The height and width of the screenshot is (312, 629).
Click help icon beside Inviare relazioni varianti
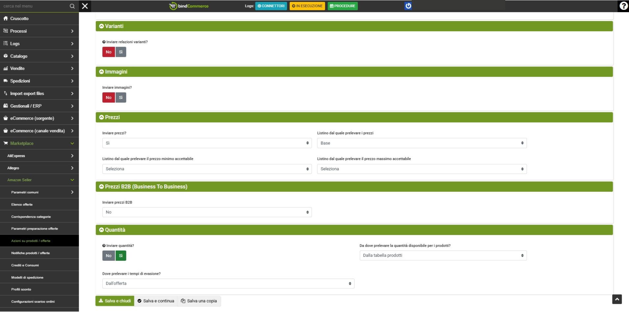tap(104, 42)
